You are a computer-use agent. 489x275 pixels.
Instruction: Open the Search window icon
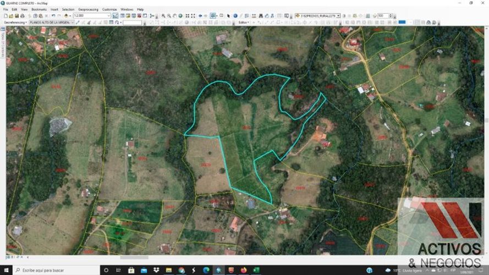pos(134,15)
